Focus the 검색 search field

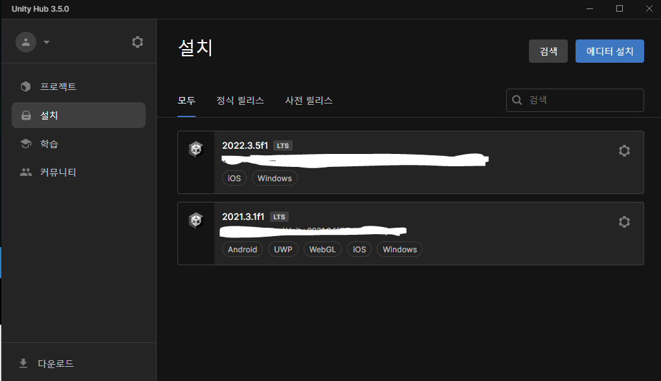point(575,100)
